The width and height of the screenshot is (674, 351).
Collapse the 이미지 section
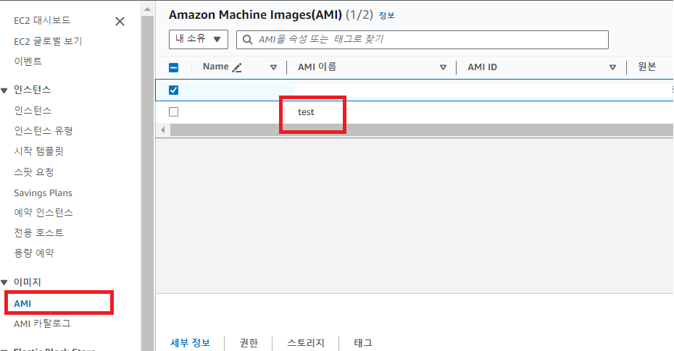point(4,282)
